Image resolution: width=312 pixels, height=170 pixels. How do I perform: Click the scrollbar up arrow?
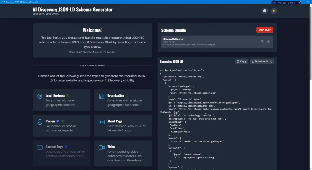(310, 5)
